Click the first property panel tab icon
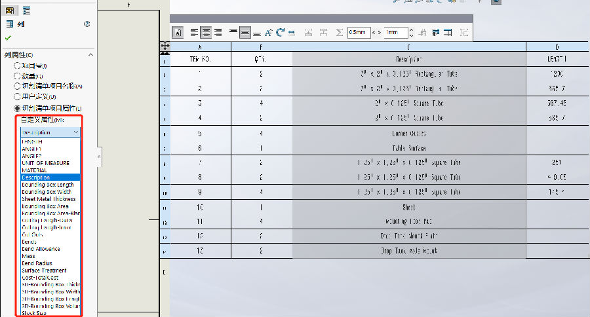Image resolution: width=590 pixels, height=317 pixels. pyautogui.click(x=10, y=10)
